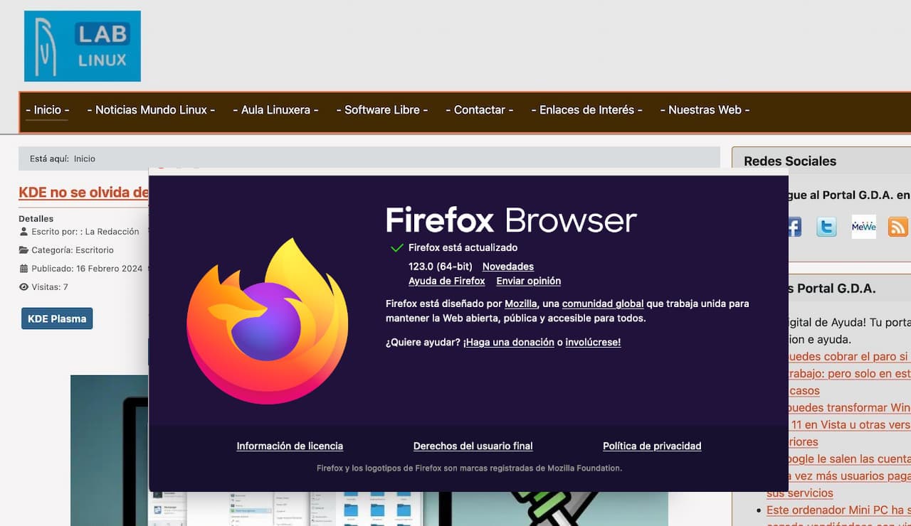Screen dimensions: 911x526
Task: Click the Haga una donación link
Action: [x=508, y=342]
